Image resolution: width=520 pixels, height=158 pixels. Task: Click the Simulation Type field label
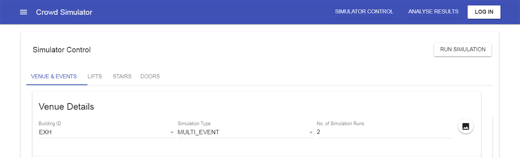click(x=194, y=124)
